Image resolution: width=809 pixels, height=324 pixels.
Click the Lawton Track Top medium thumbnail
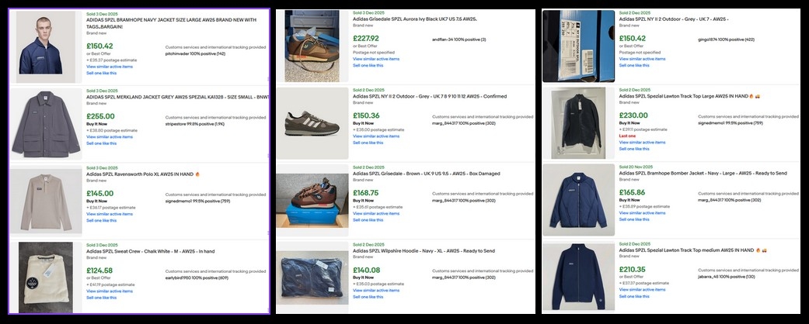pyautogui.click(x=578, y=277)
